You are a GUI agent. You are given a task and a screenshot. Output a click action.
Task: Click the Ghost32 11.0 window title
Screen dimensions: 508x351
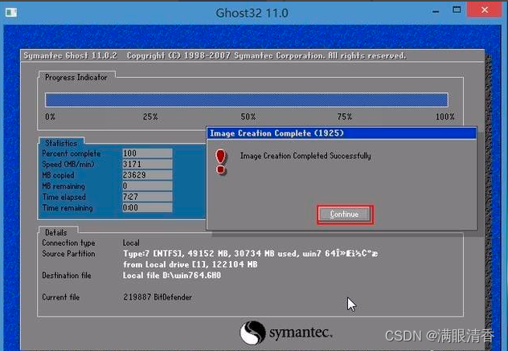[x=252, y=13]
